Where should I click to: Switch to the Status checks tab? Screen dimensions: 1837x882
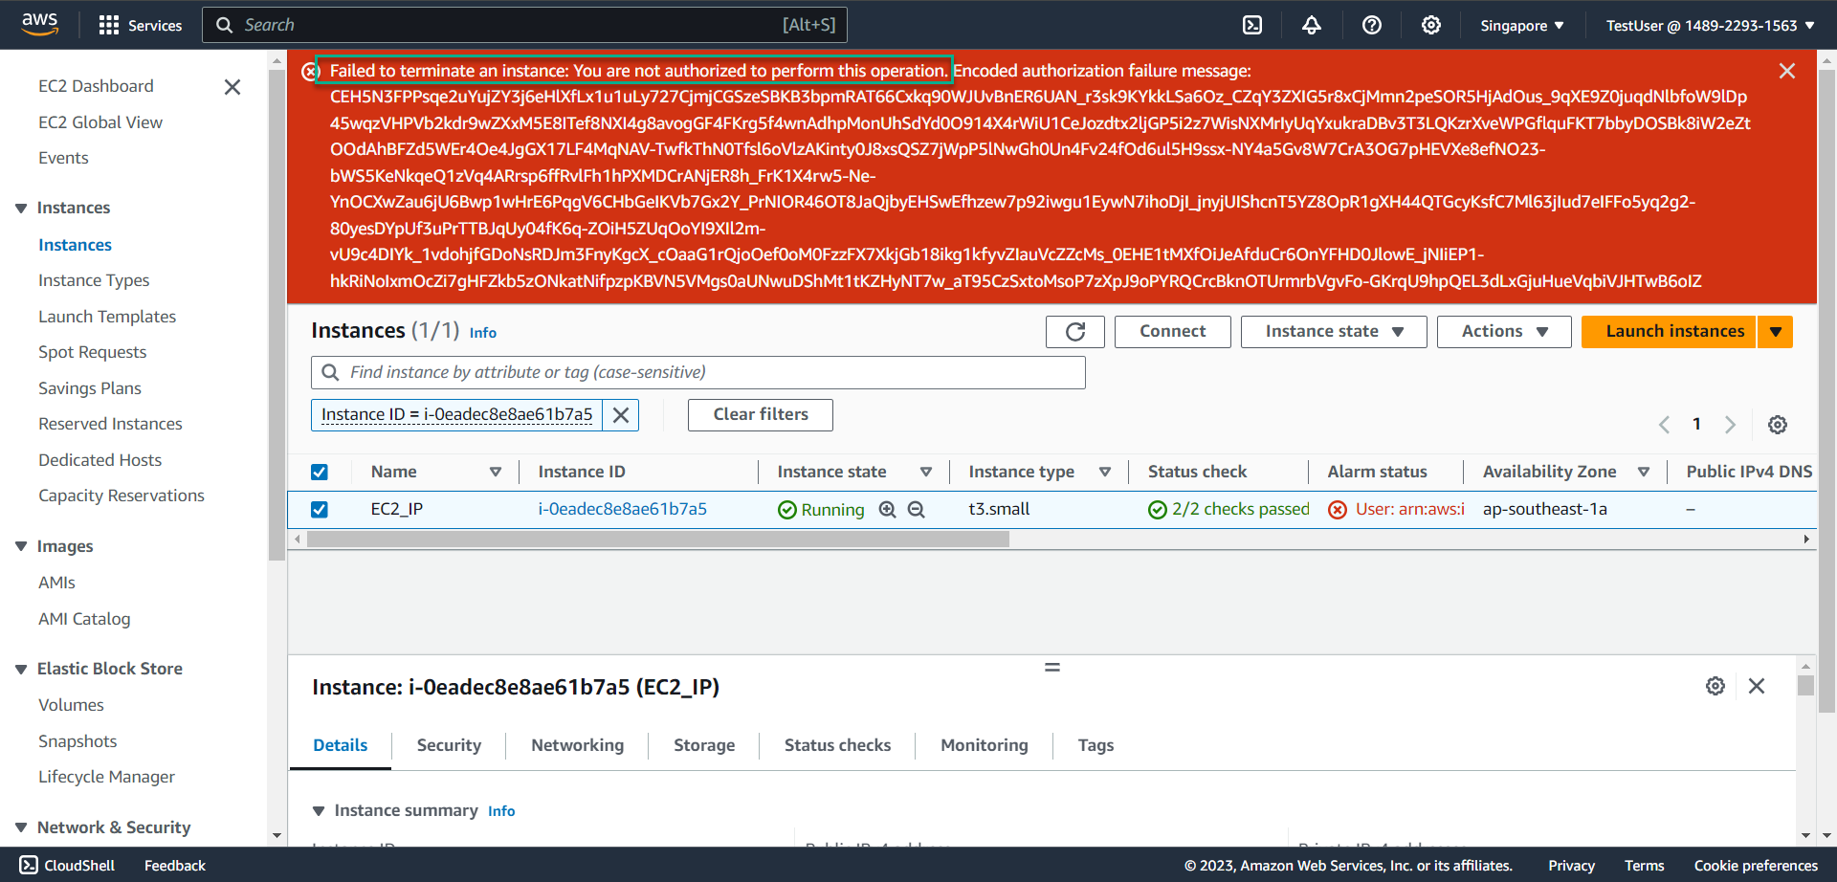coord(837,745)
